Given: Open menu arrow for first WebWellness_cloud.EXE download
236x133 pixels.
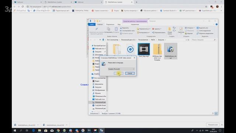Looking at the screenshot, I should (38, 125).
